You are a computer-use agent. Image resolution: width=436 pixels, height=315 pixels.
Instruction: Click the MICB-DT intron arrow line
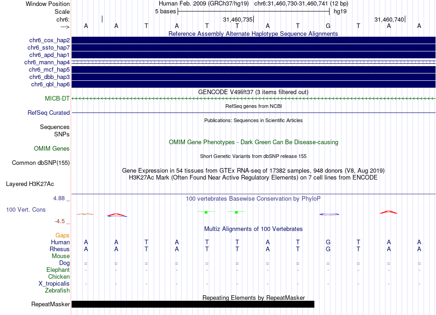(254, 99)
